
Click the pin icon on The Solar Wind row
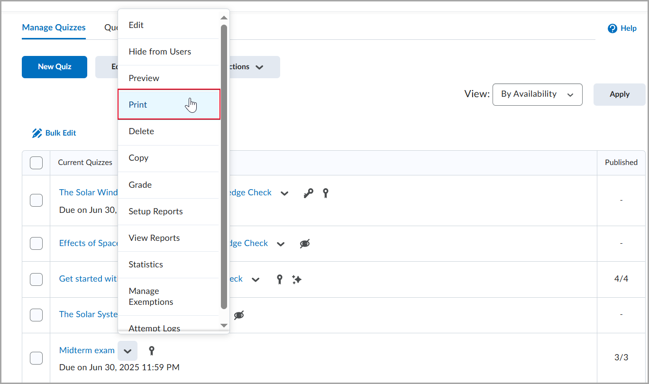pyautogui.click(x=326, y=193)
